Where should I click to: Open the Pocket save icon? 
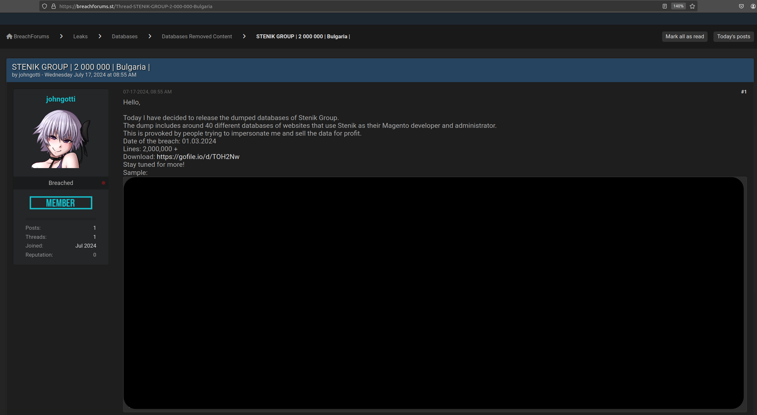point(741,6)
